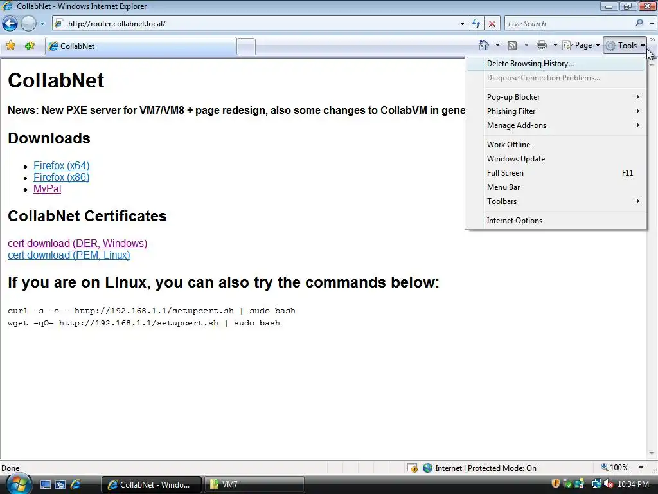The image size is (658, 494).
Task: Click the Firefox (x64) download link
Action: coord(61,165)
